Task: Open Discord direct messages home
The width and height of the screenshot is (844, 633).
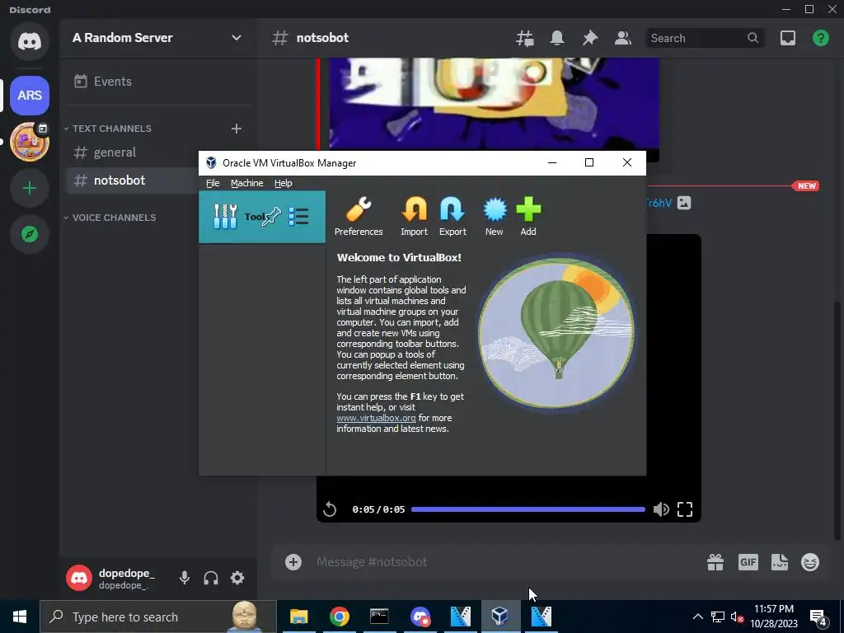Action: pos(30,41)
